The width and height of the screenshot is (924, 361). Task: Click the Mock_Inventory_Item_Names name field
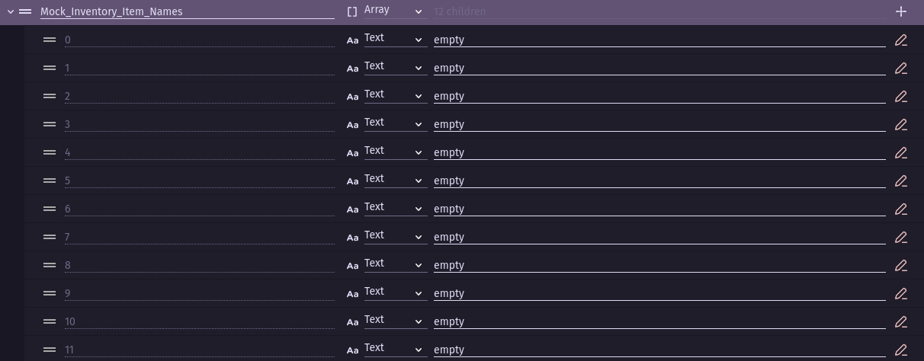point(187,11)
